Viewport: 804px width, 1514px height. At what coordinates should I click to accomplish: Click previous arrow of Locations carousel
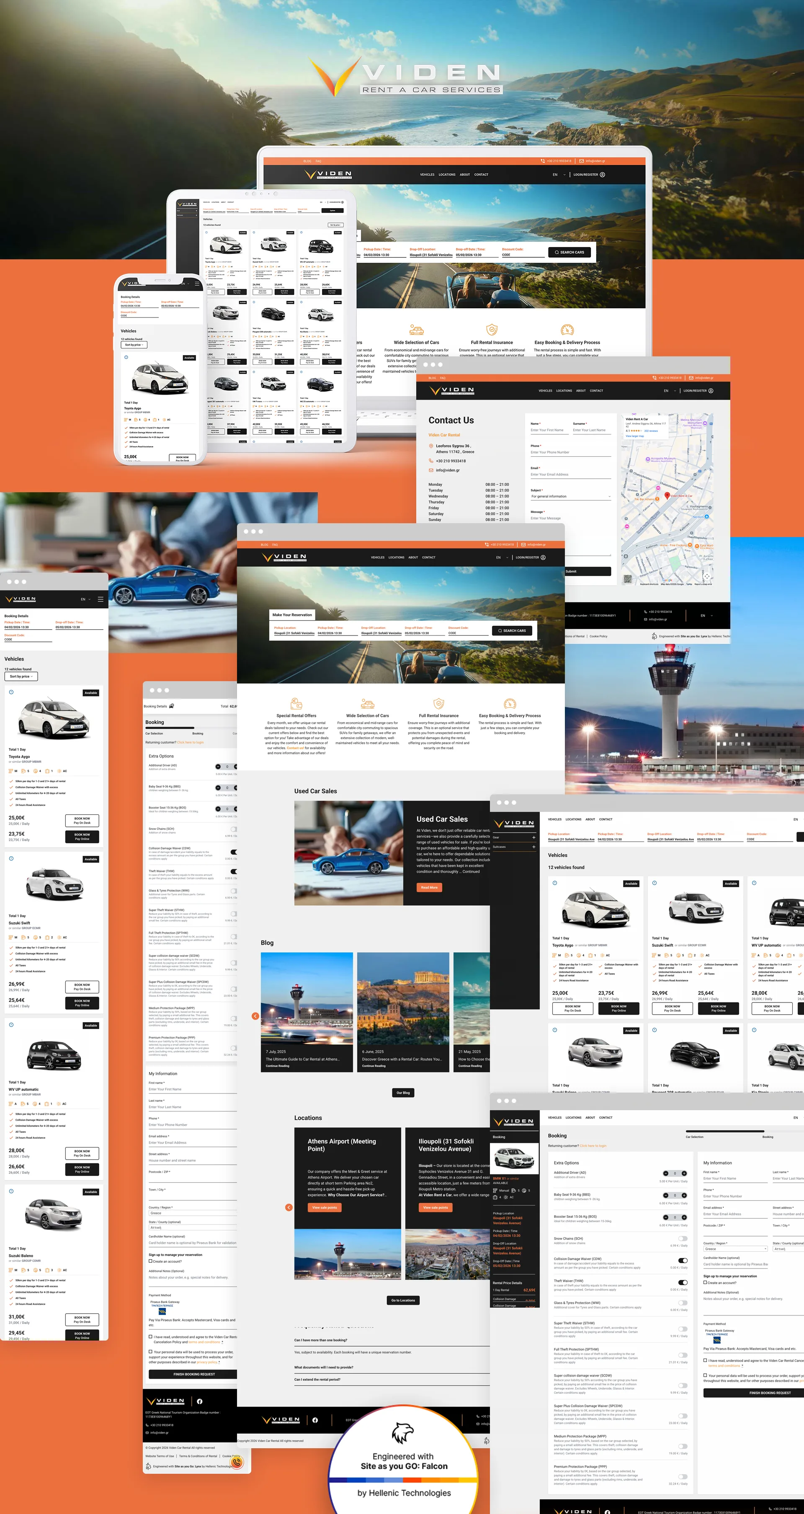coord(289,1207)
